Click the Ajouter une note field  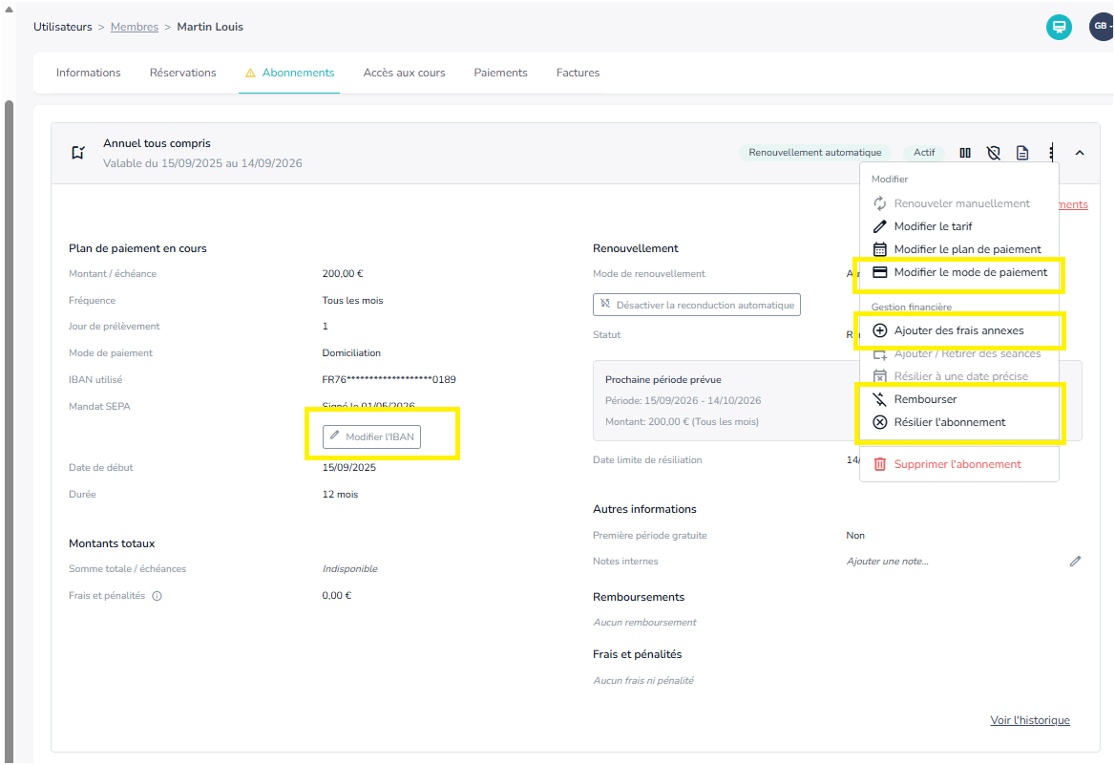click(888, 562)
